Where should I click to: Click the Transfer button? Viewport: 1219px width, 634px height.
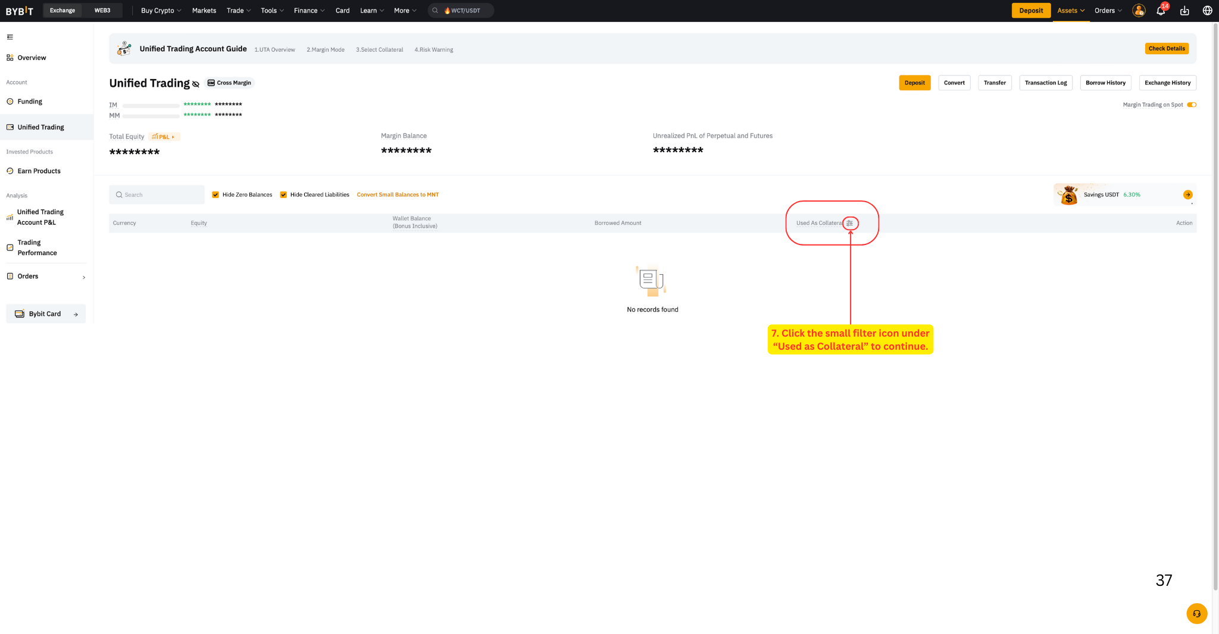click(995, 83)
